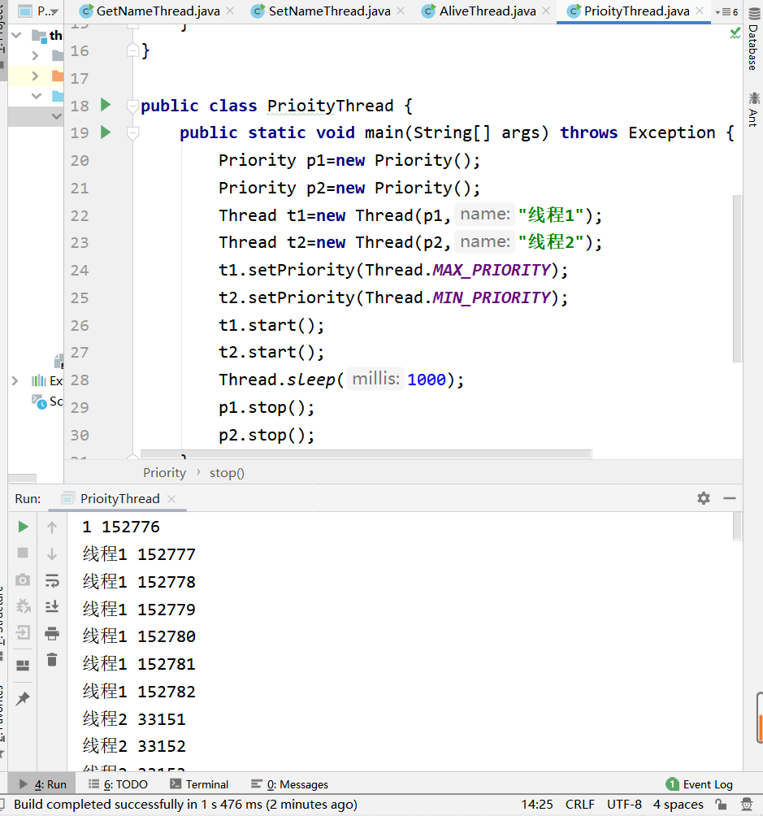The height and width of the screenshot is (816, 763).
Task: Click editor horizontal scrollbar
Action: click(x=366, y=454)
